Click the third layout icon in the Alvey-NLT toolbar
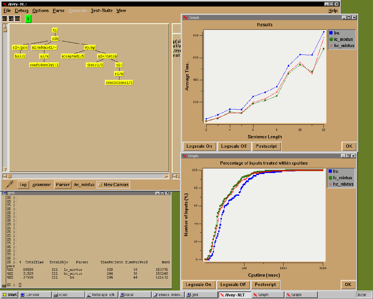Viewport: 373px width, 299px height. pyautogui.click(x=17, y=19)
